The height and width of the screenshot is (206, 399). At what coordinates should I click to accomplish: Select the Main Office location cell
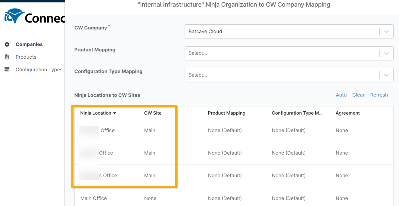(93, 198)
